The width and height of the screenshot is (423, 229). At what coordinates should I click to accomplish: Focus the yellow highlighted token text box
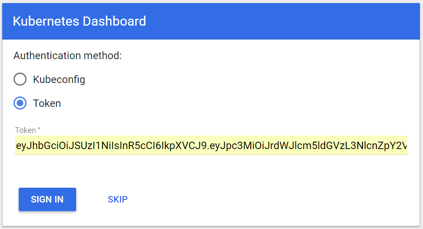tap(211, 146)
